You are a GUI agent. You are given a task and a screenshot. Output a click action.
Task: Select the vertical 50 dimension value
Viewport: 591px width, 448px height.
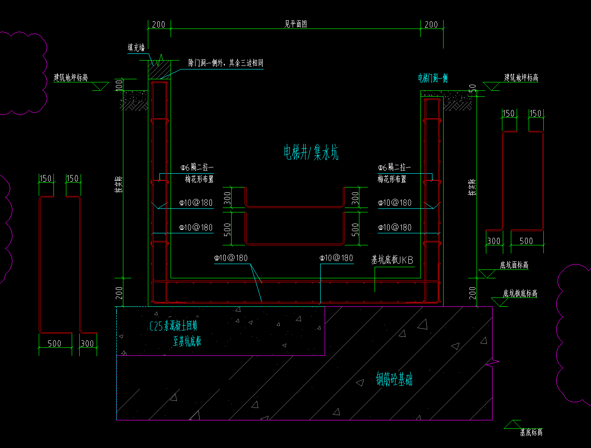(473, 87)
